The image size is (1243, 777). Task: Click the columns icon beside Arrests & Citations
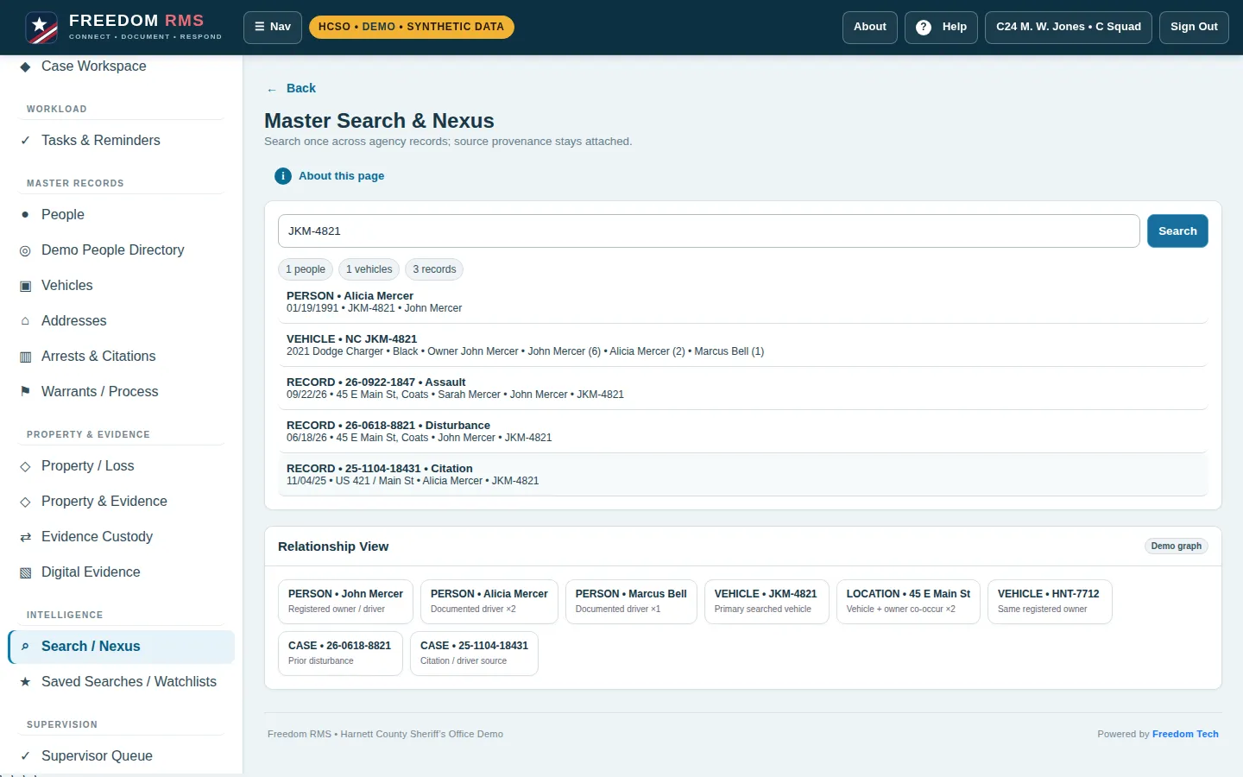coord(25,357)
